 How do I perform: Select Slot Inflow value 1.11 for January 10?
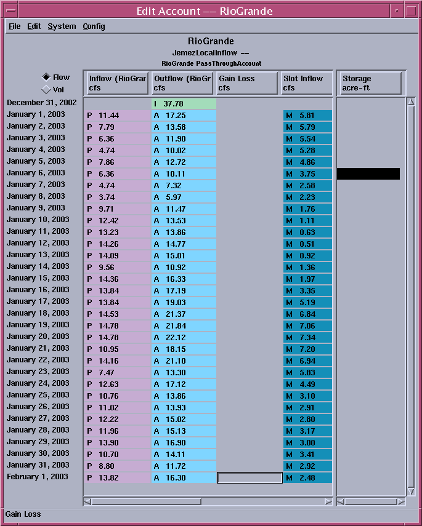point(307,221)
